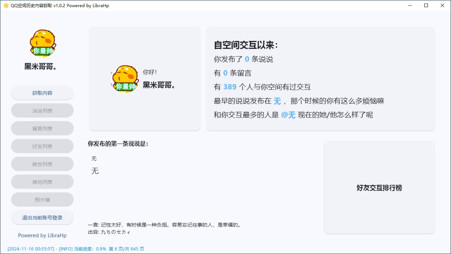Click the avatar in the greeting card

(124, 78)
